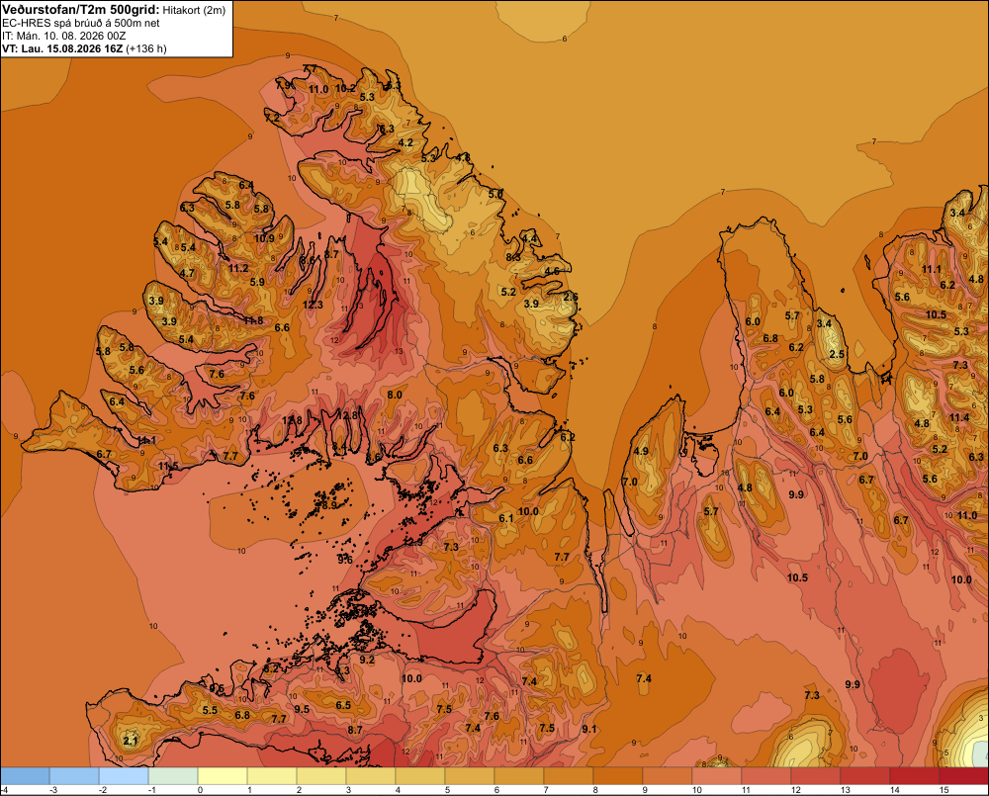Click the Veðurstofan/T2m 500grid title text
This screenshot has height=796, width=989.
click(81, 10)
